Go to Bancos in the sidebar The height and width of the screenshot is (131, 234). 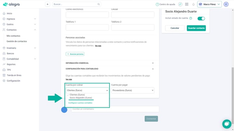10,53
